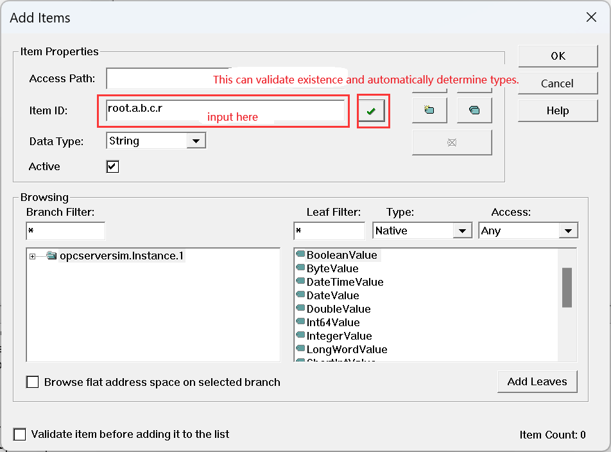Select DateTimeValue in the leaf list

(x=345, y=282)
